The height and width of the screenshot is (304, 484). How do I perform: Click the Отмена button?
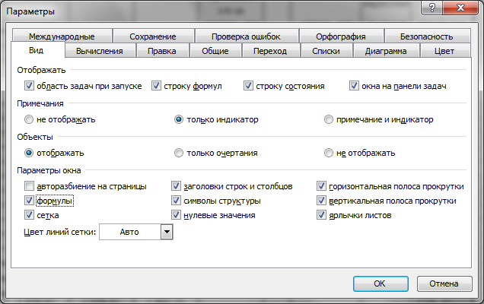[443, 283]
